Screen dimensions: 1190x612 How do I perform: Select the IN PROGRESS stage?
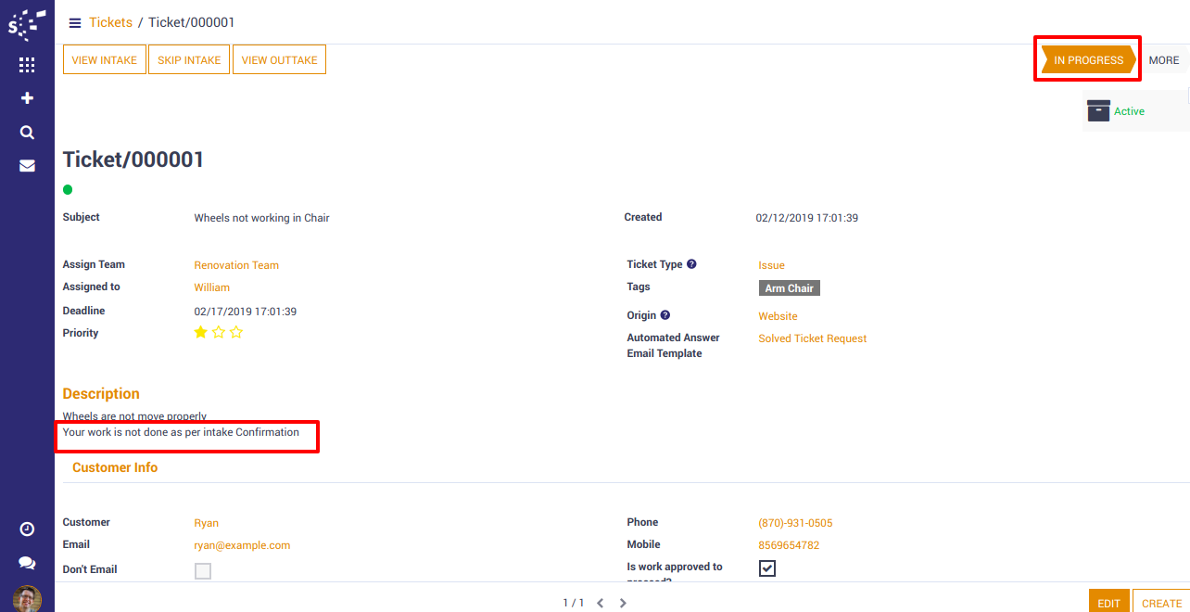click(1088, 60)
